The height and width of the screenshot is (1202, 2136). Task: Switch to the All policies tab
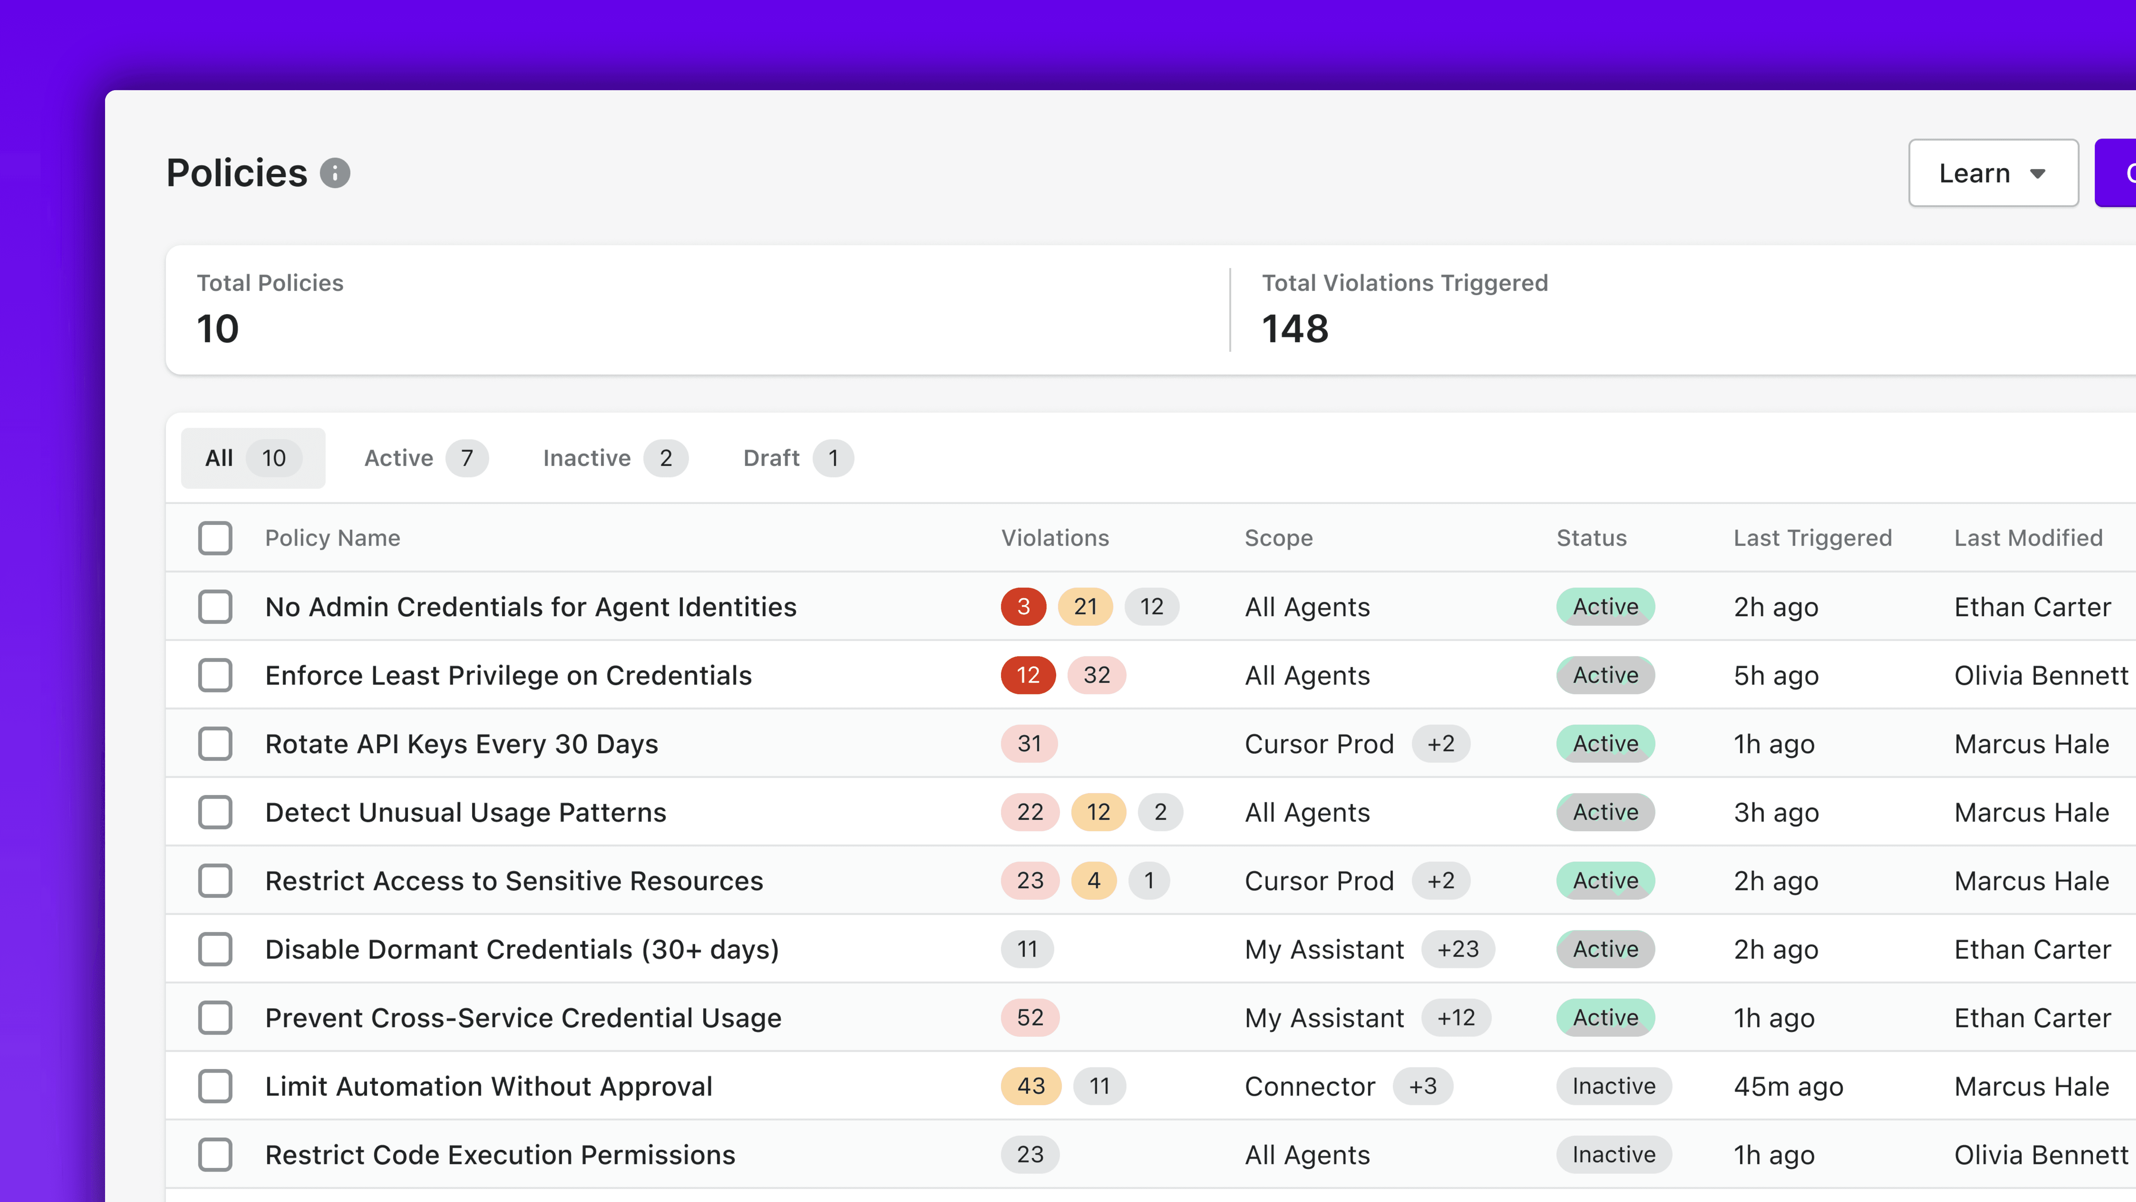click(x=253, y=458)
